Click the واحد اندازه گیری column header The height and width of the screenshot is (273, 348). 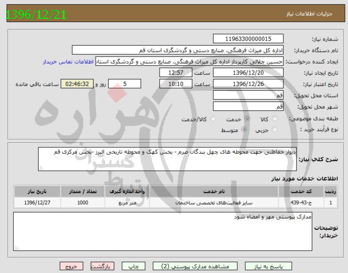[127, 191]
